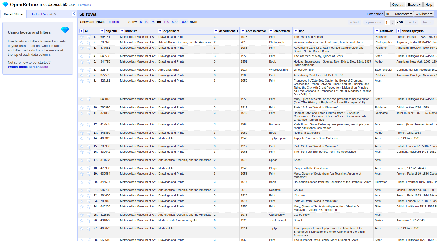437x241 pixels.
Task: Flag row 3 with objectID 377561
Action: [89, 48]
